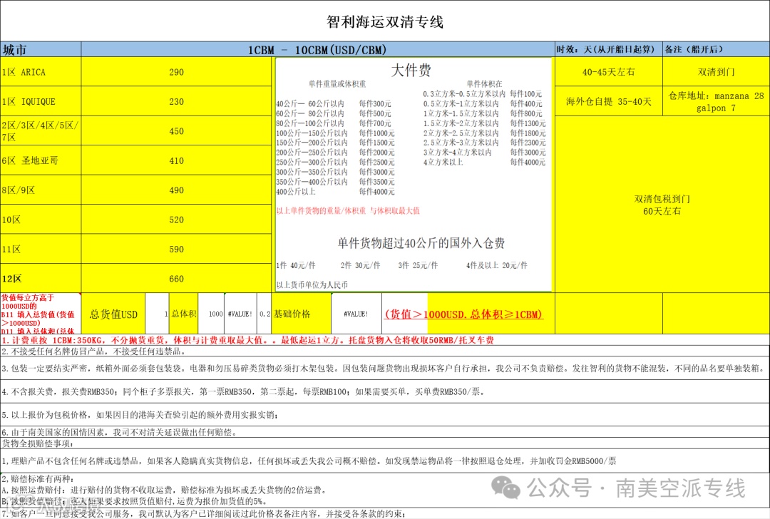Click the 2立方米-2.5立方米以内 每件1800元 line
The width and height of the screenshot is (770, 519).
pyautogui.click(x=484, y=133)
